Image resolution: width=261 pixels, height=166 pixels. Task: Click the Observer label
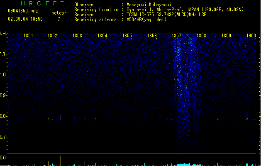[x=84, y=5]
